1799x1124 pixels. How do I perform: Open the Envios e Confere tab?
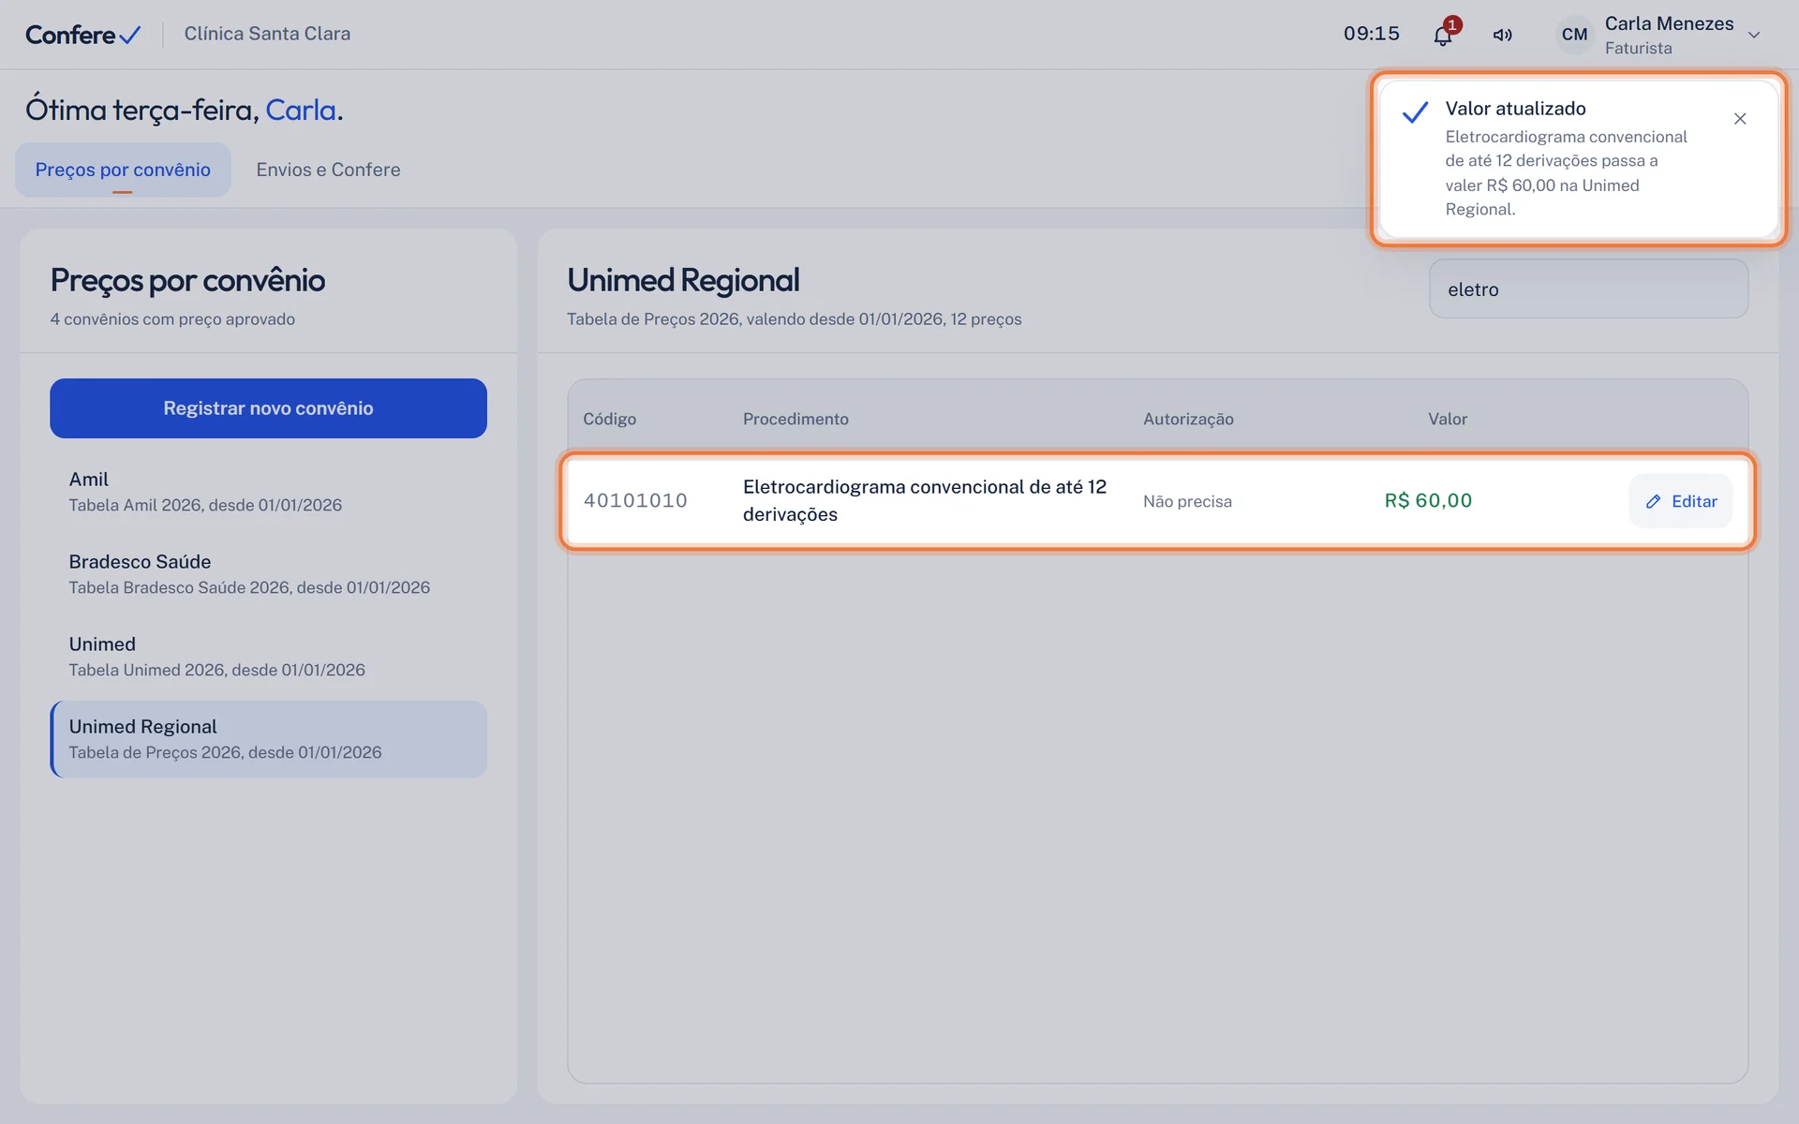[328, 170]
